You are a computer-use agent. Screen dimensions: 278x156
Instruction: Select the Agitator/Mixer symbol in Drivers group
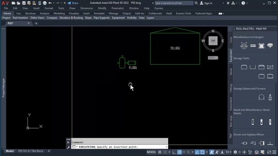pyautogui.click(x=270, y=143)
